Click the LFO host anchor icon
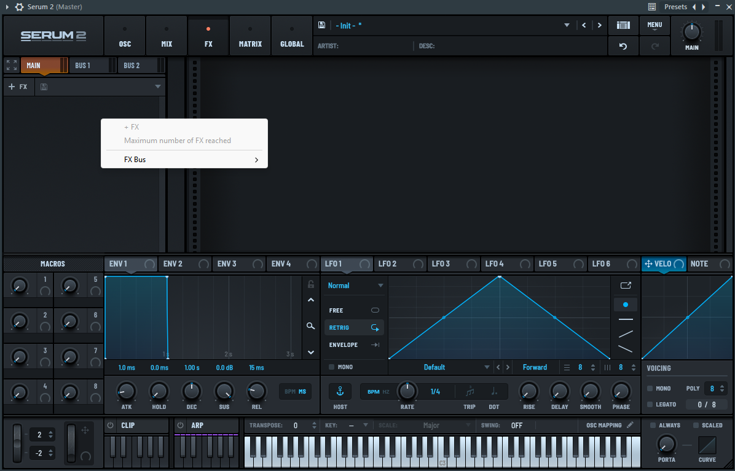This screenshot has width=735, height=471. pos(340,392)
